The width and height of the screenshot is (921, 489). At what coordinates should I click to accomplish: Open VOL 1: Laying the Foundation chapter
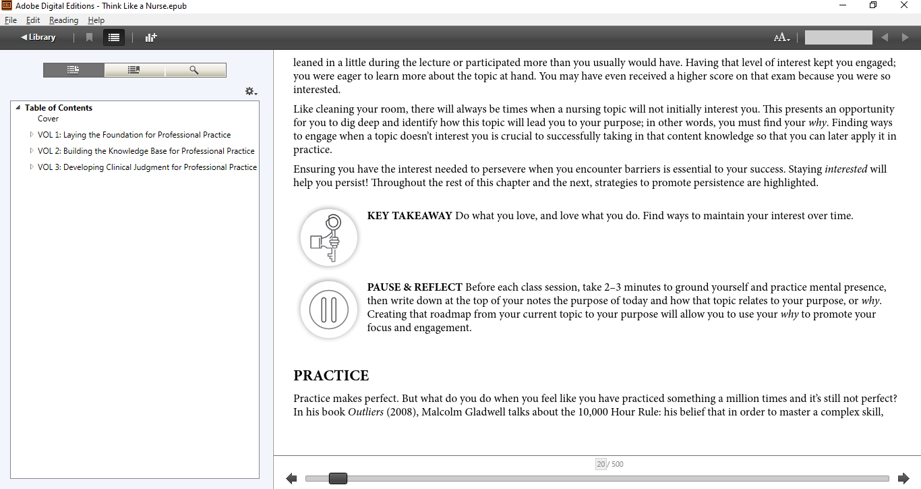pyautogui.click(x=134, y=135)
